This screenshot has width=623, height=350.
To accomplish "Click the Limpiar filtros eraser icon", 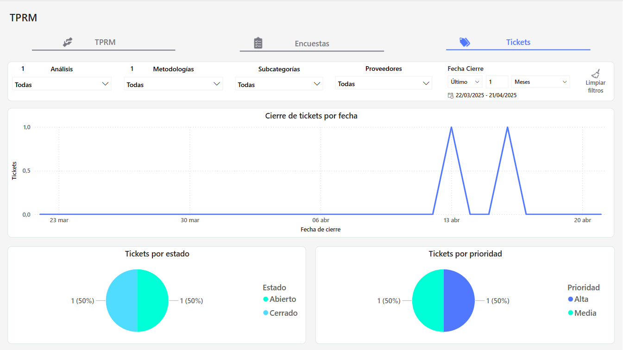I will 596,73.
